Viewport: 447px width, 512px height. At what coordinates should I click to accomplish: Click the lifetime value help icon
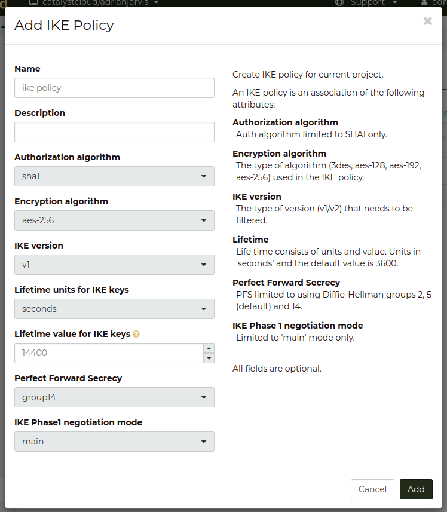tap(136, 335)
